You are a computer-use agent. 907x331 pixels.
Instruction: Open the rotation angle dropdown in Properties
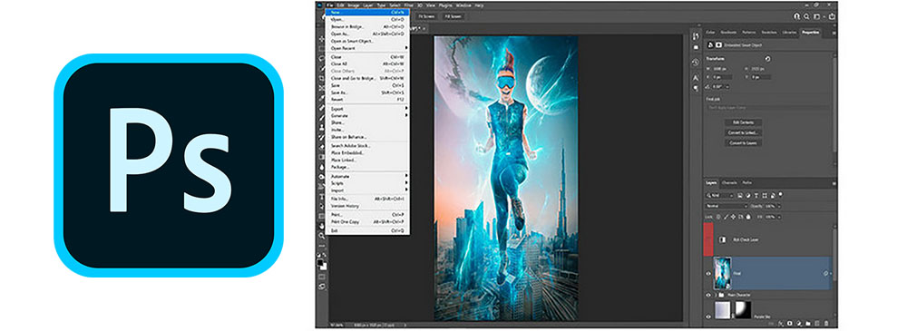(x=728, y=87)
